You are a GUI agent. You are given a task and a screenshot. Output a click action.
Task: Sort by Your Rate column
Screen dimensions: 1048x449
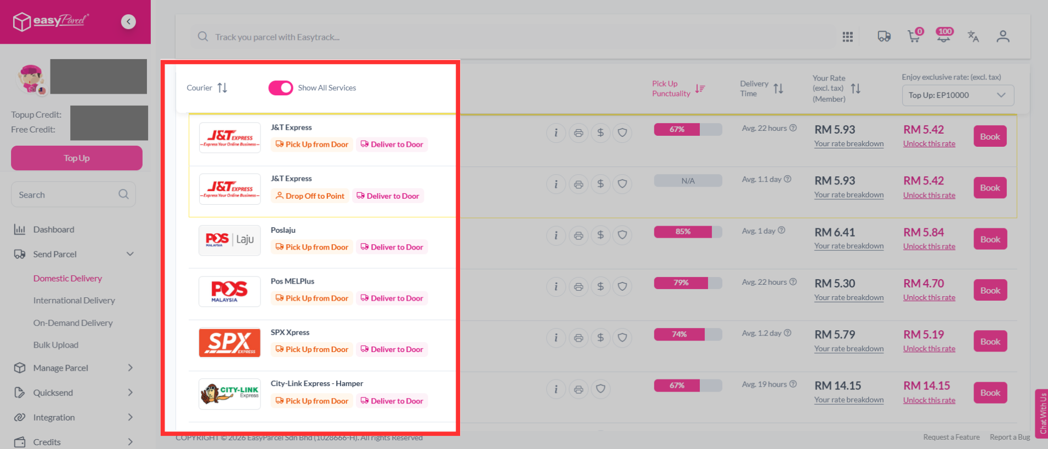click(x=856, y=89)
